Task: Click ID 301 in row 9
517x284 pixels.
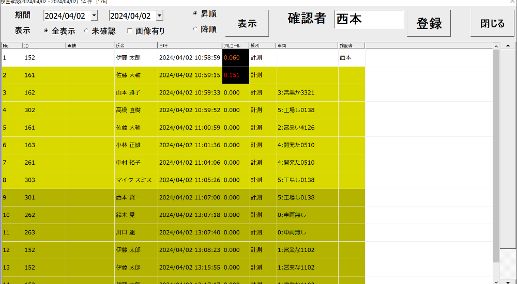Action: [x=29, y=197]
